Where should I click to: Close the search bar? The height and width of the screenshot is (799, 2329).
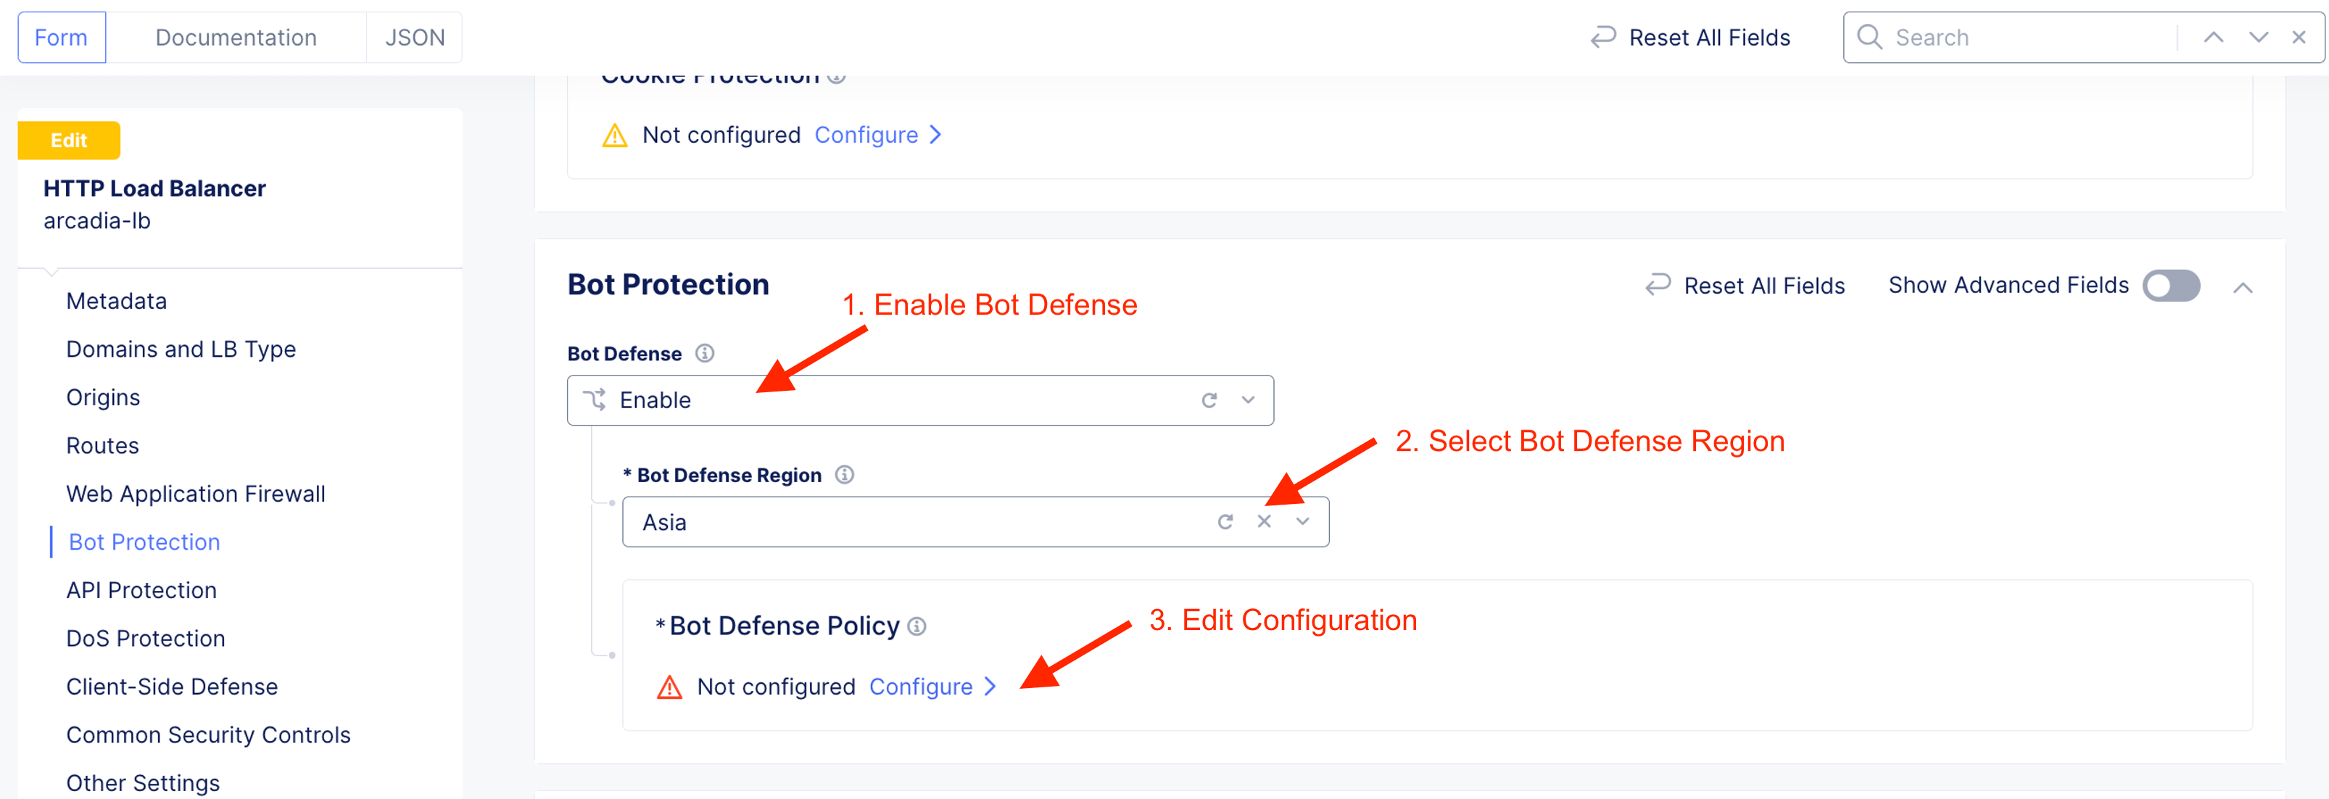[2299, 37]
